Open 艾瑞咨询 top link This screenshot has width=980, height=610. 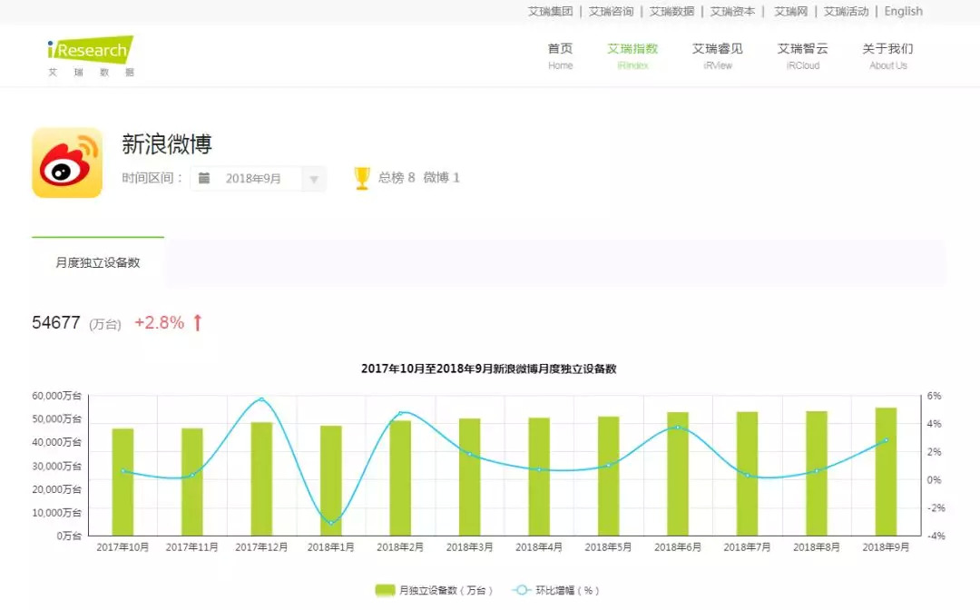(611, 11)
